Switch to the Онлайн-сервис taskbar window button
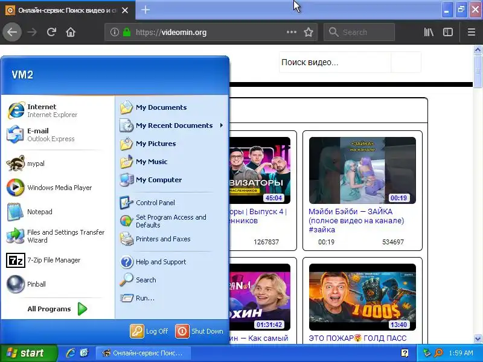 tap(144, 353)
